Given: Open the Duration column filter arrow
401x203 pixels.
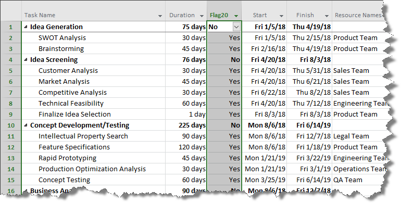Looking at the screenshot, I should pos(202,16).
